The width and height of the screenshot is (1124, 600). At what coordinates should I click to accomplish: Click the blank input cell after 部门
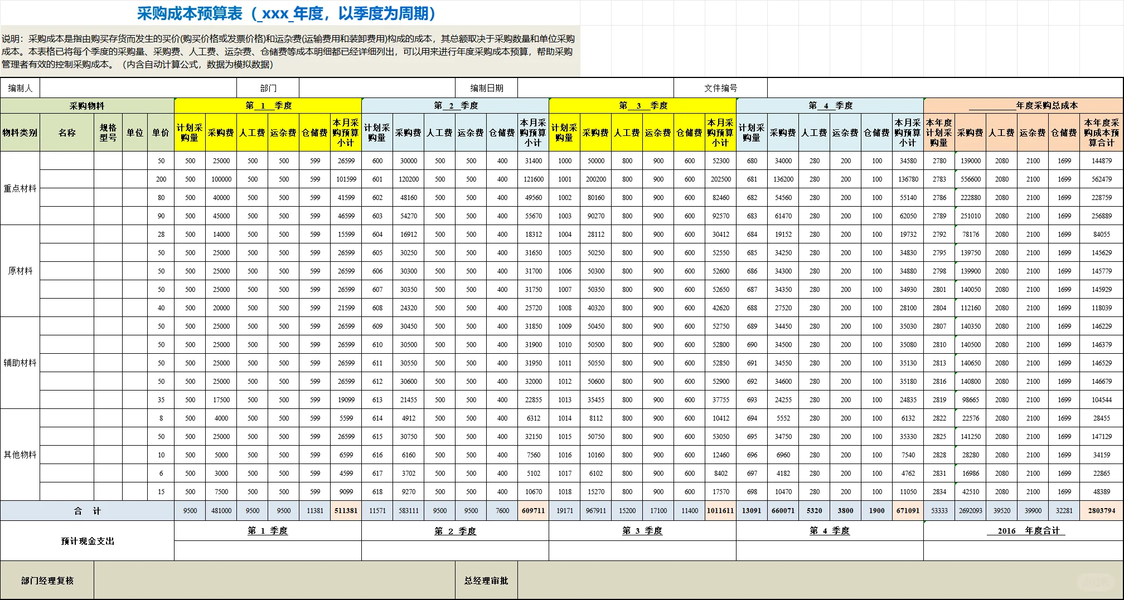377,88
